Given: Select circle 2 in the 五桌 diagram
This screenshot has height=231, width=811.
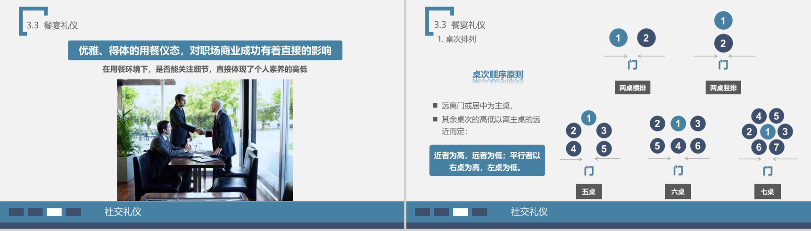Looking at the screenshot, I should click(x=573, y=131).
